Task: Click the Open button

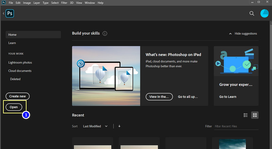Action: pos(14,107)
